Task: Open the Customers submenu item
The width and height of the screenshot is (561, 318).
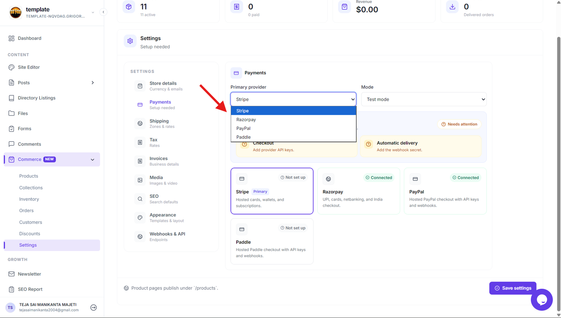Action: coord(30,222)
